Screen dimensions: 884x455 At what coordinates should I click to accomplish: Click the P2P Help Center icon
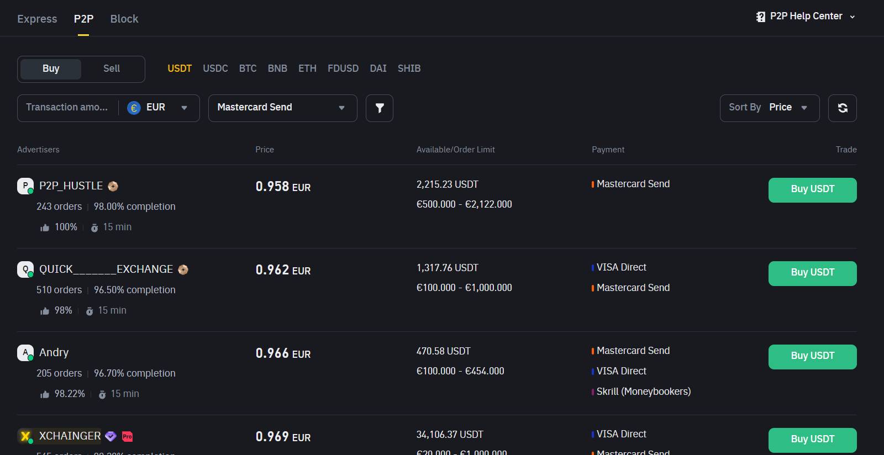[x=761, y=17]
